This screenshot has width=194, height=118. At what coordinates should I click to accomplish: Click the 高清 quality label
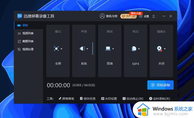[110, 64]
